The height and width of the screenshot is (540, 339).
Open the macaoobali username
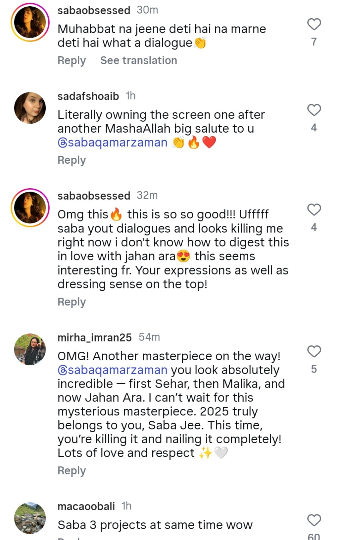click(86, 506)
